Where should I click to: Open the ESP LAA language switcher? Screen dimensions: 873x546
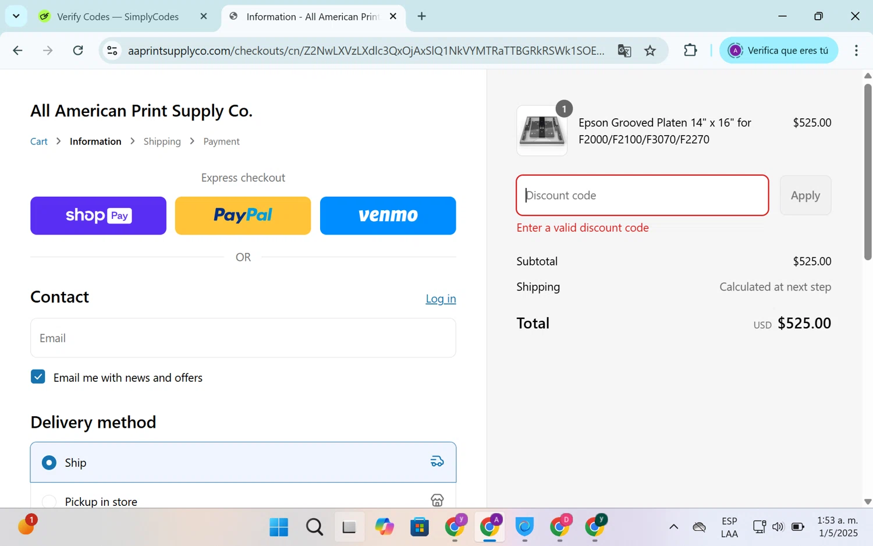[729, 527]
